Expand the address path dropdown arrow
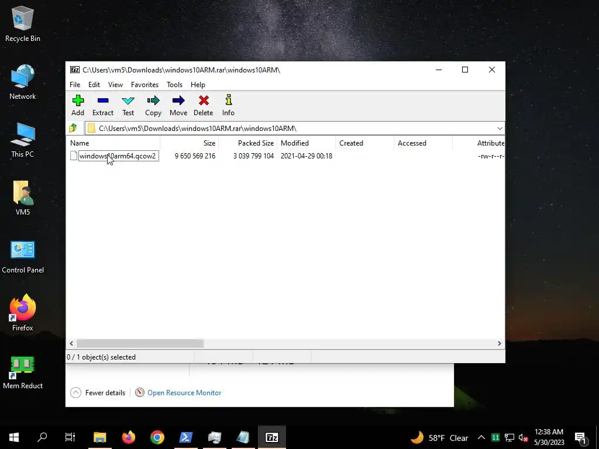 500,128
